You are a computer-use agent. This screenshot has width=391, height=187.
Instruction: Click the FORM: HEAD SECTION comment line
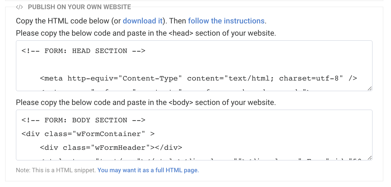click(x=83, y=51)
